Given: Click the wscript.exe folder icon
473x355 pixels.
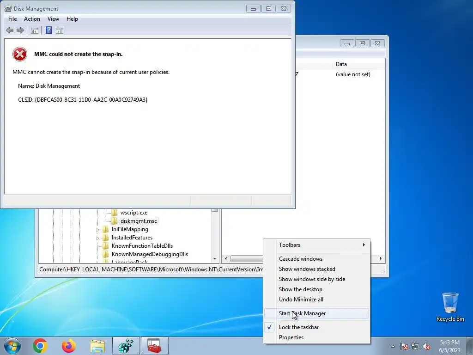Looking at the screenshot, I should [115, 213].
